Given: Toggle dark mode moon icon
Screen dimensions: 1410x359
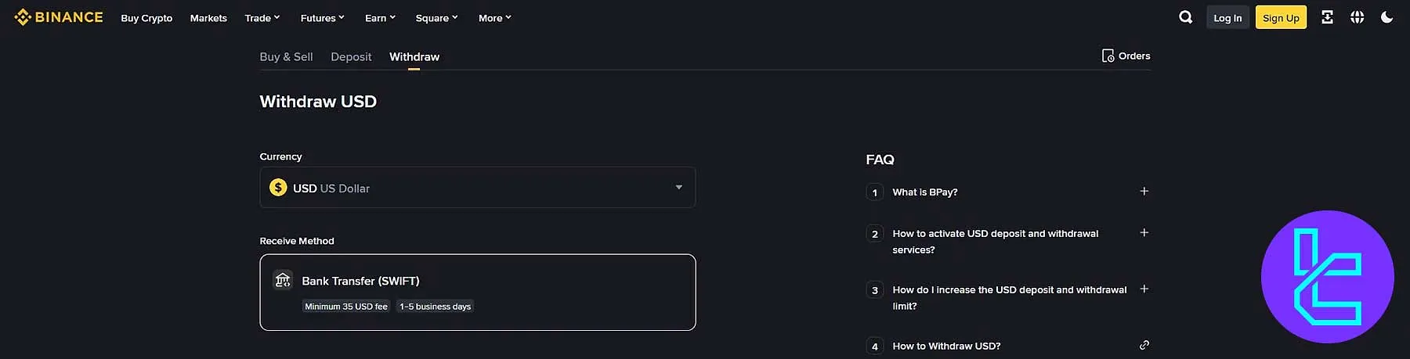Looking at the screenshot, I should tap(1386, 17).
